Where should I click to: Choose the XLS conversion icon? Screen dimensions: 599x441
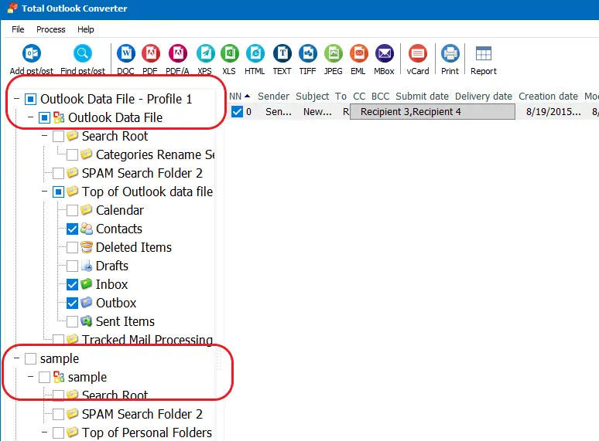coord(228,54)
